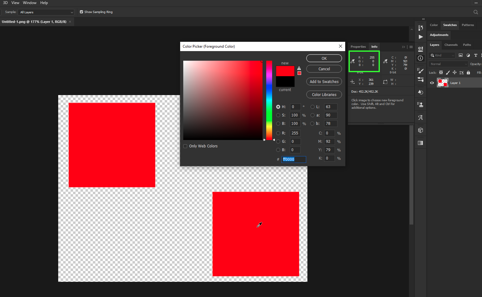Open the Sample: All Layers dropdown
Viewport: 482px width, 297px height.
pos(46,12)
